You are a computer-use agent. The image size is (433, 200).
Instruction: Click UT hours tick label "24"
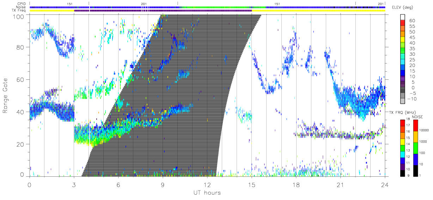(x=385, y=185)
